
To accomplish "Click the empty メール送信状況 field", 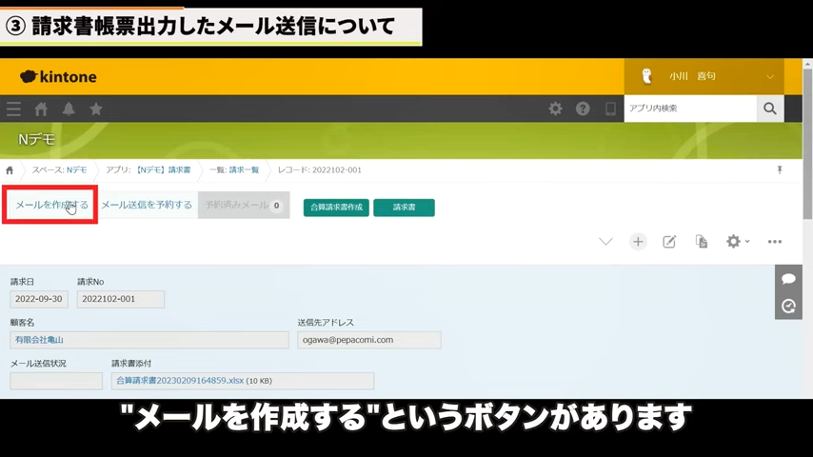I will (56, 381).
